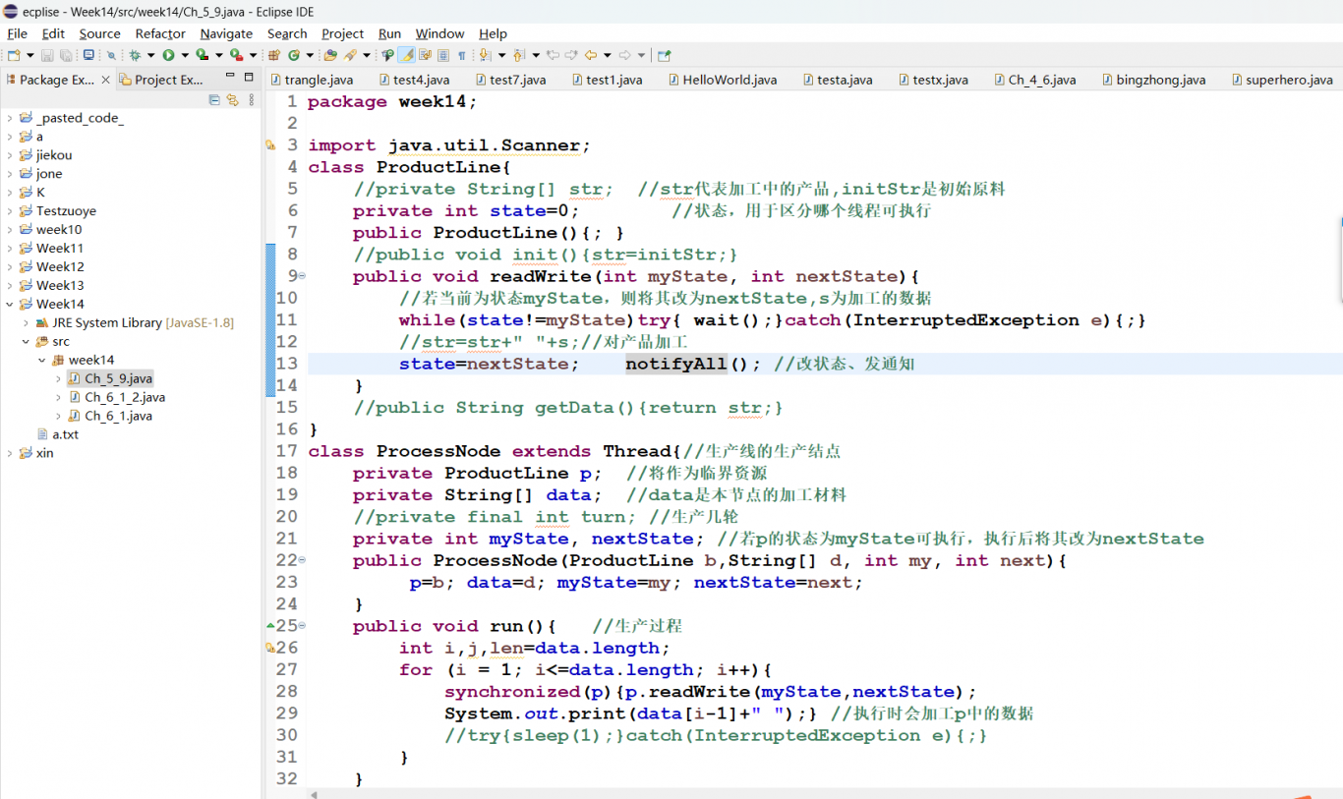Image resolution: width=1343 pixels, height=799 pixels.
Task: Click the warning marker on line 26
Action: tap(270, 648)
